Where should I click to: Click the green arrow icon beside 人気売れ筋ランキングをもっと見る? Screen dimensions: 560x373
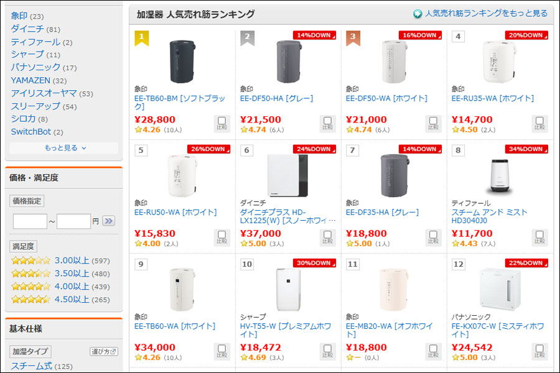[x=418, y=14]
